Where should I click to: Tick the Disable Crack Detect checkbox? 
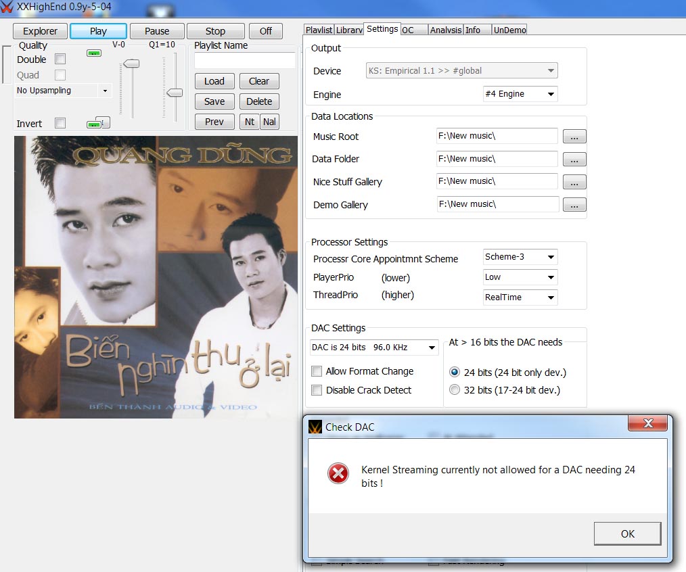point(317,390)
